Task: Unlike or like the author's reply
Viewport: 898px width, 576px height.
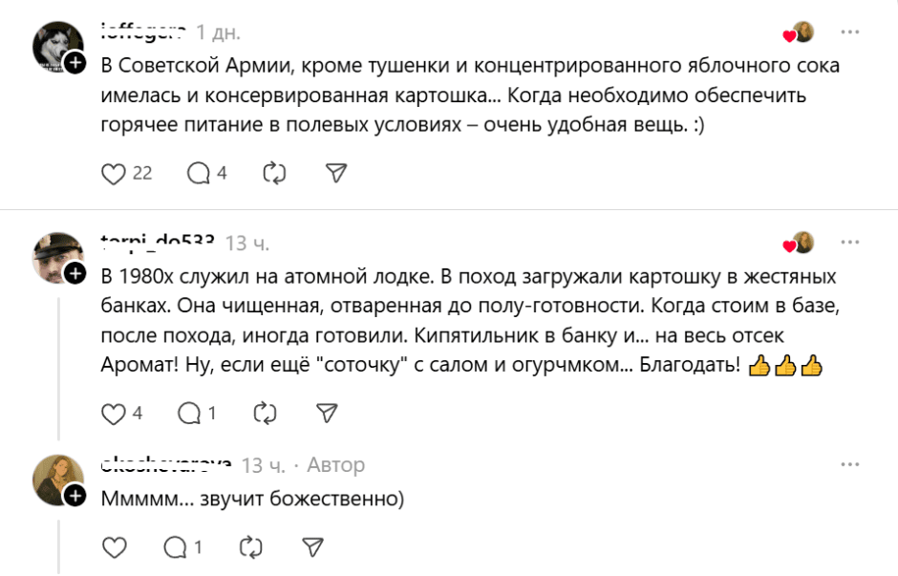Action: [115, 546]
